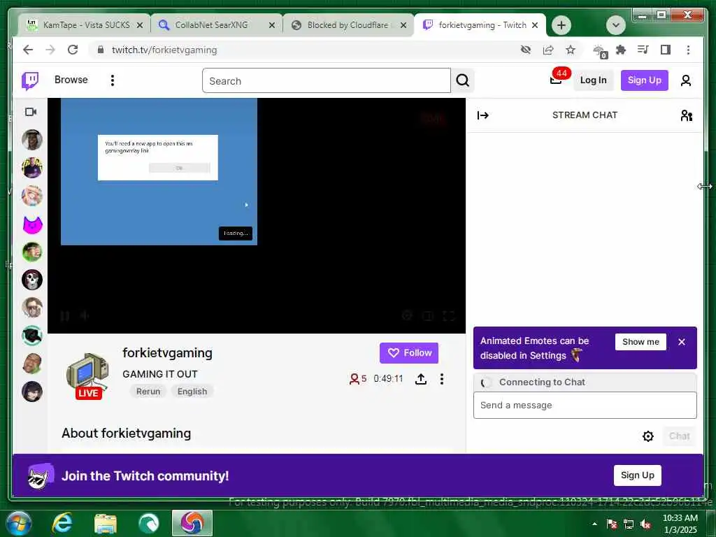This screenshot has width=716, height=537.
Task: Dismiss the Animated Emotes banner
Action: pyautogui.click(x=682, y=342)
